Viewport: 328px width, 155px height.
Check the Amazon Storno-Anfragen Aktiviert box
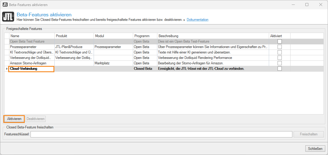pos(280,63)
